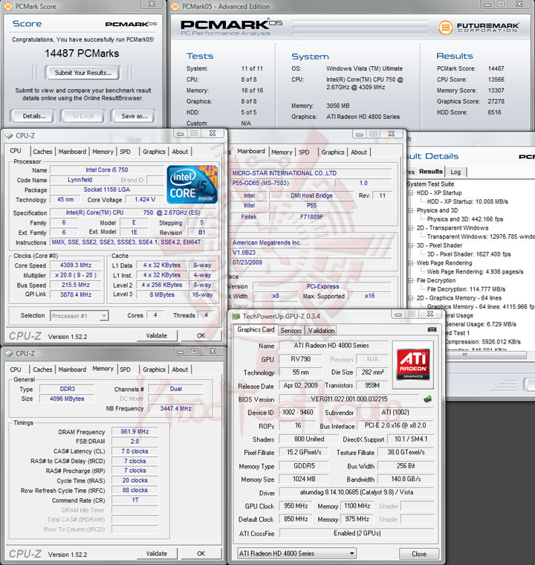Viewport: 535px width, 565px height.
Task: Click the Driver atiumdag version field in GPU-Z
Action: coord(357,492)
